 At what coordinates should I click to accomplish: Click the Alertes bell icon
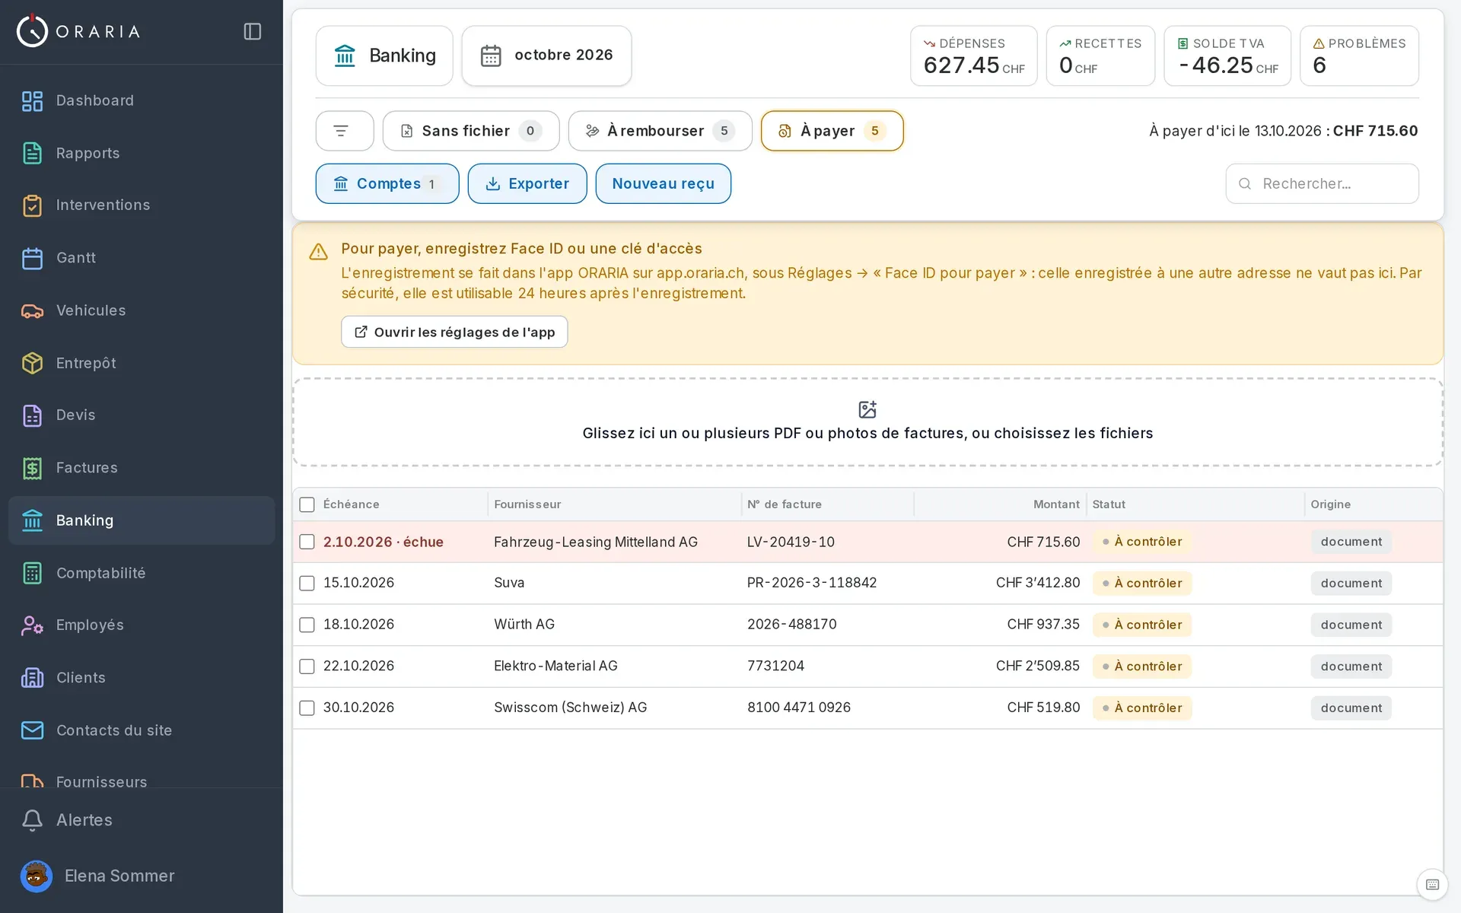pos(32,820)
